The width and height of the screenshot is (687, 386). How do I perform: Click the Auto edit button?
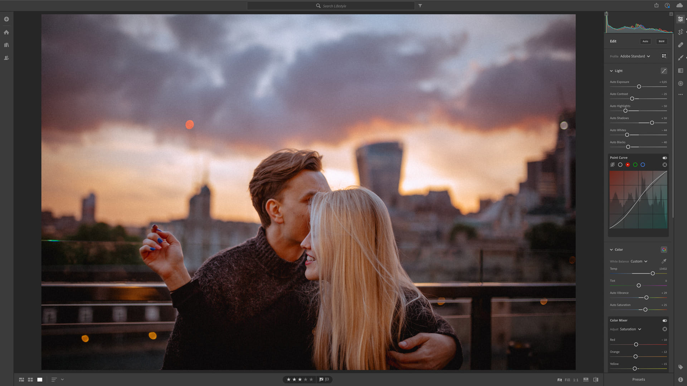pos(645,41)
